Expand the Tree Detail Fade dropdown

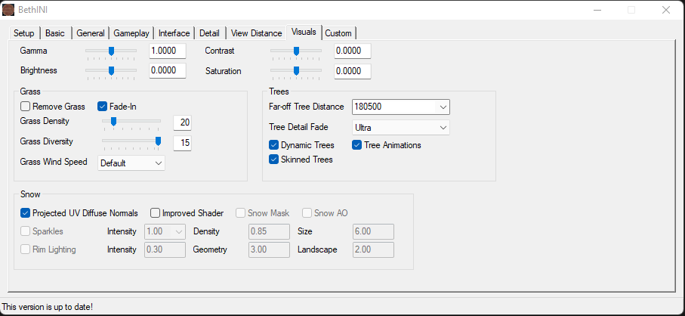click(400, 128)
